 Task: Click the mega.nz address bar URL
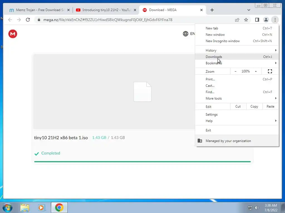(108, 20)
